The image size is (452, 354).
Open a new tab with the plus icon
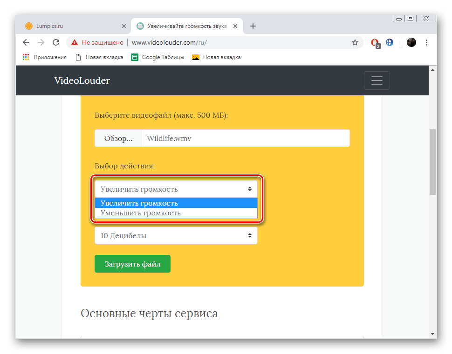click(x=253, y=26)
